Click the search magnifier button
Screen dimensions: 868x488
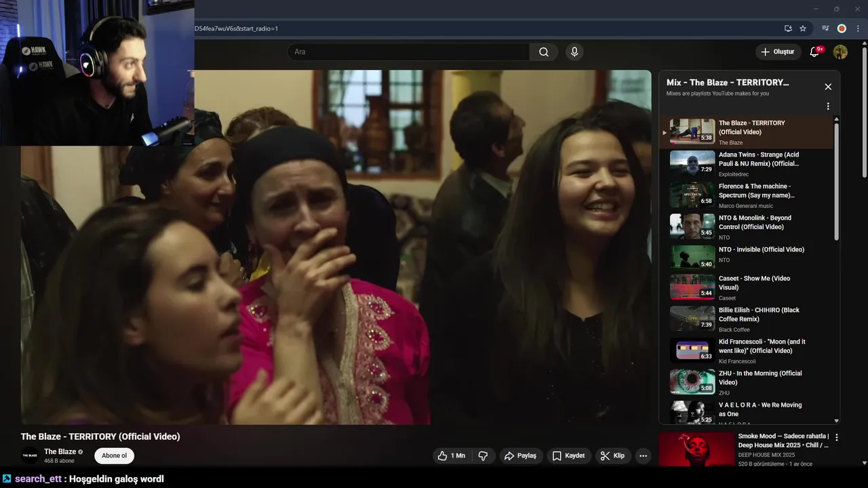click(x=544, y=52)
